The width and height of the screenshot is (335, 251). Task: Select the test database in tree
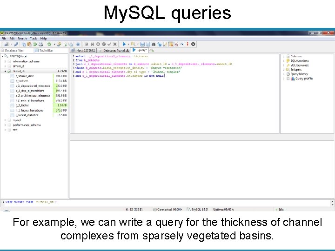pos(15,130)
